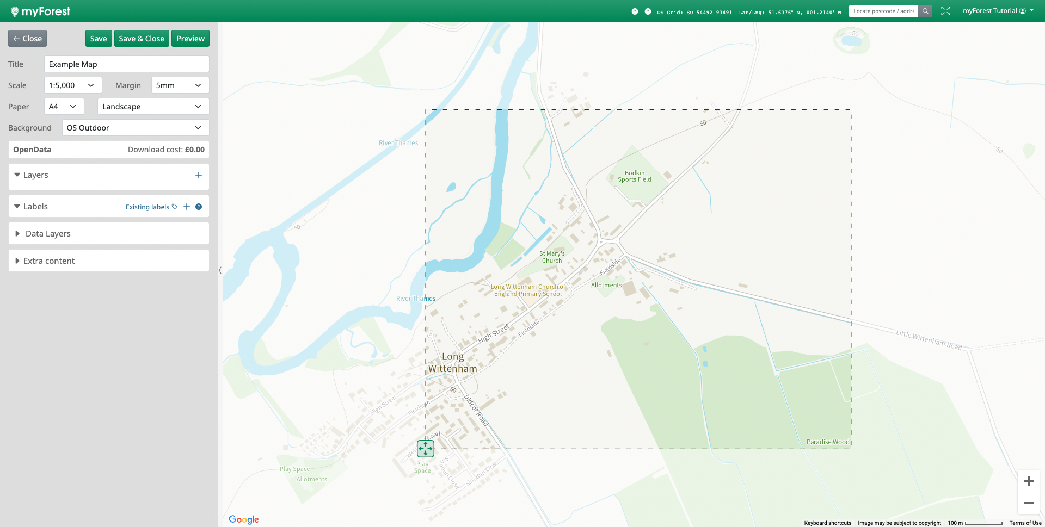The image size is (1045, 527).
Task: Zoom out on the map
Action: pos(1028,503)
